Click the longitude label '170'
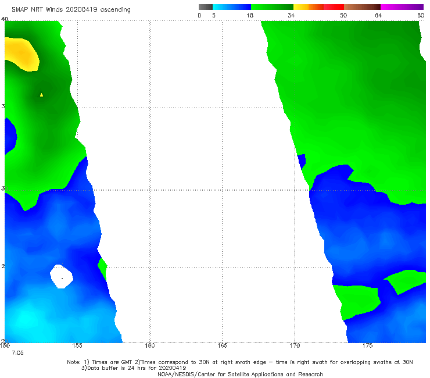430x378 pixels. point(295,345)
